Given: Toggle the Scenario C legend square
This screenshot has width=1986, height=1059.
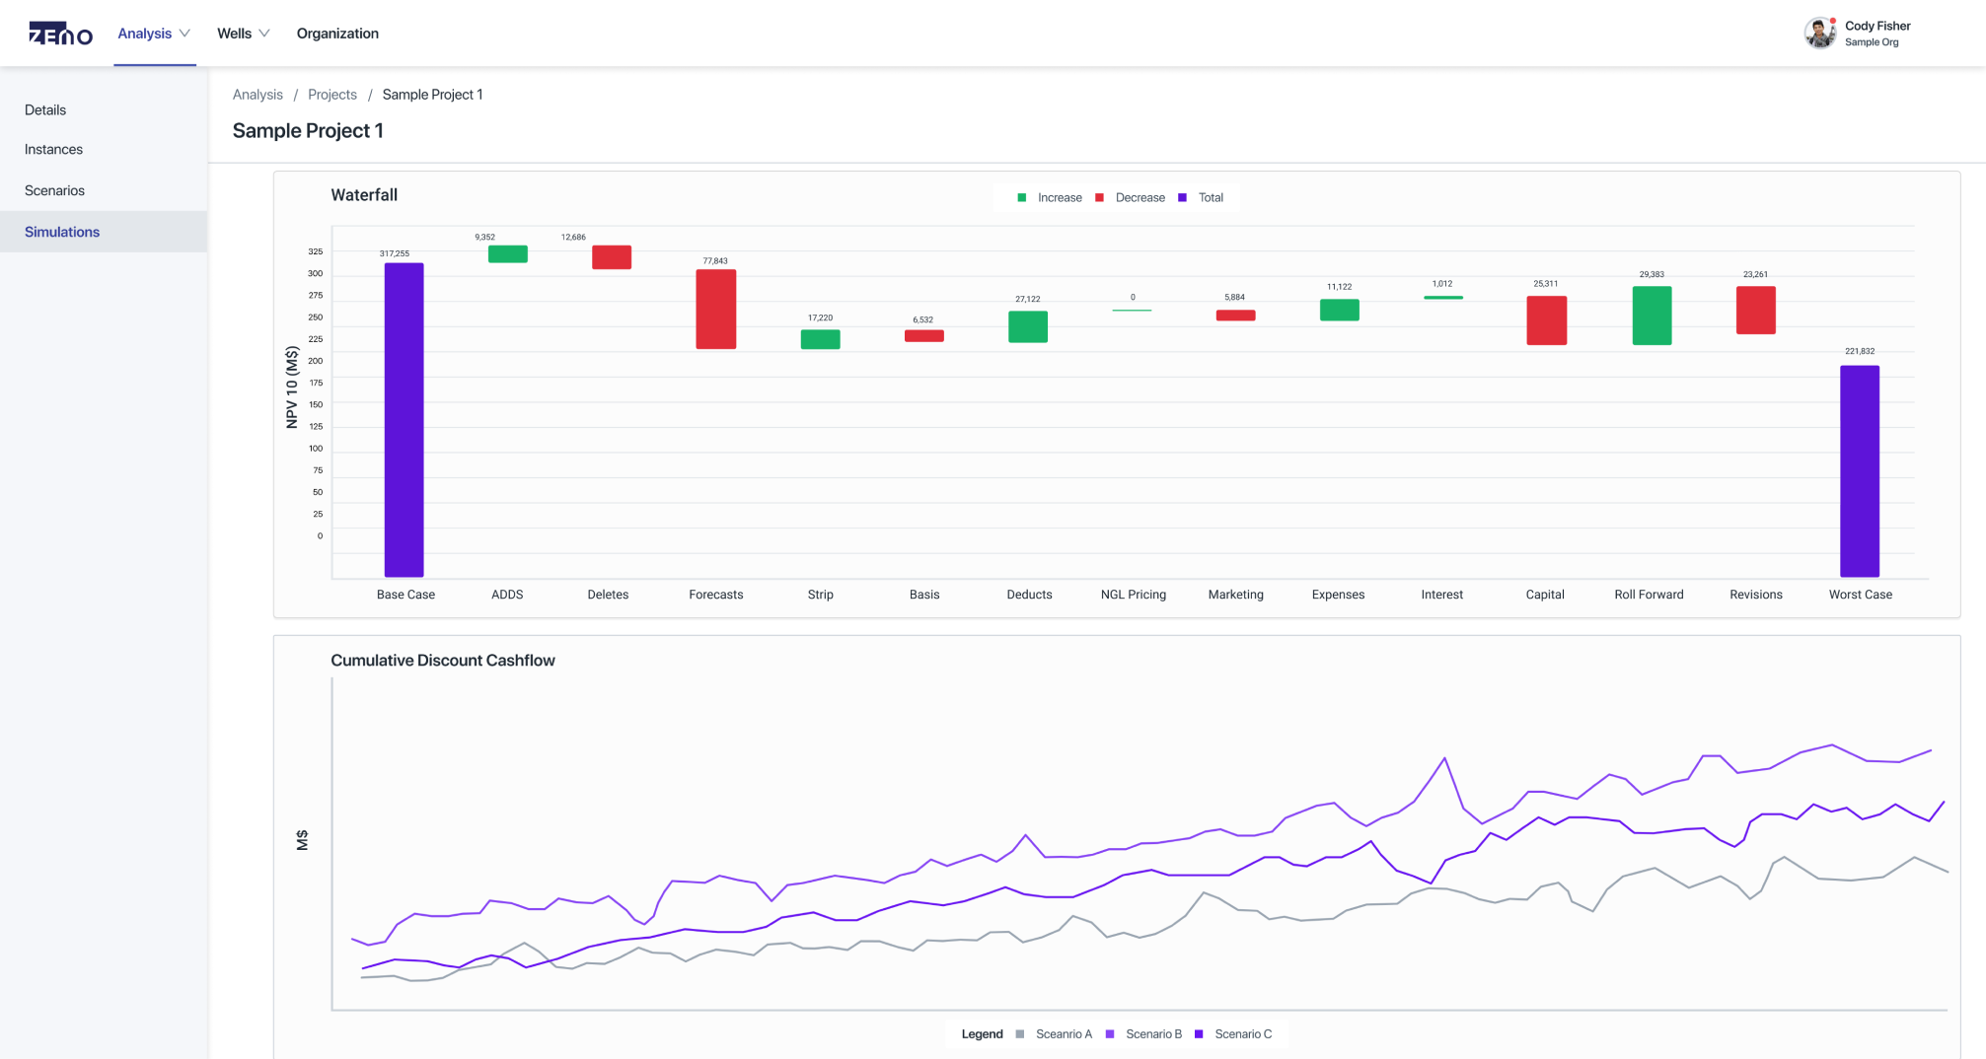Looking at the screenshot, I should point(1199,1034).
